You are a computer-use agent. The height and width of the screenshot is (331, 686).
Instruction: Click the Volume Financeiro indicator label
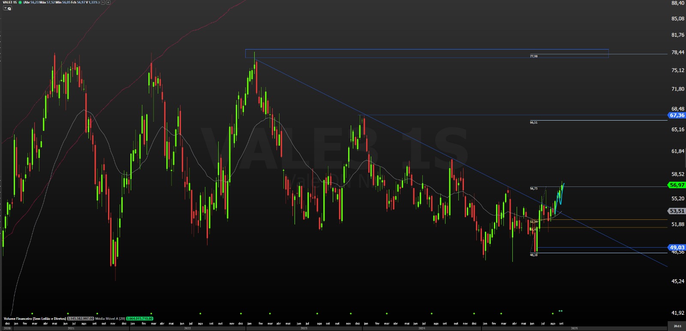[35, 319]
